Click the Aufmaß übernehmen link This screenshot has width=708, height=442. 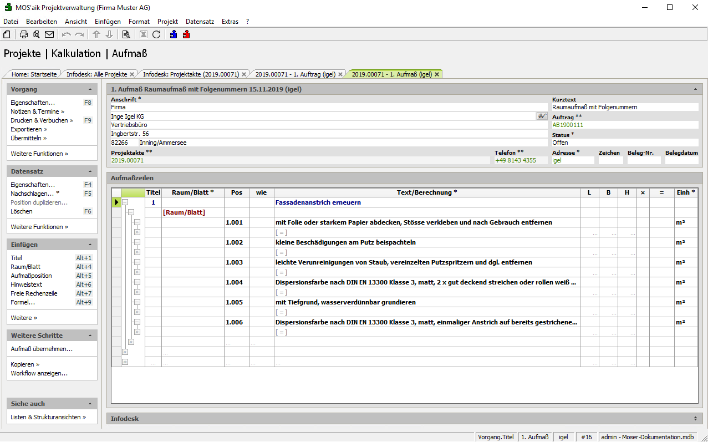coord(42,349)
